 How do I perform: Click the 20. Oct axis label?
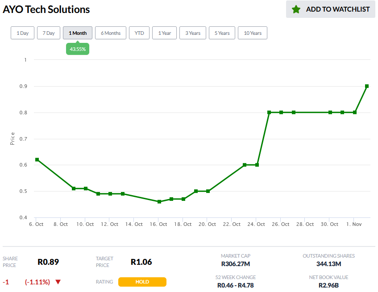coord(208,224)
